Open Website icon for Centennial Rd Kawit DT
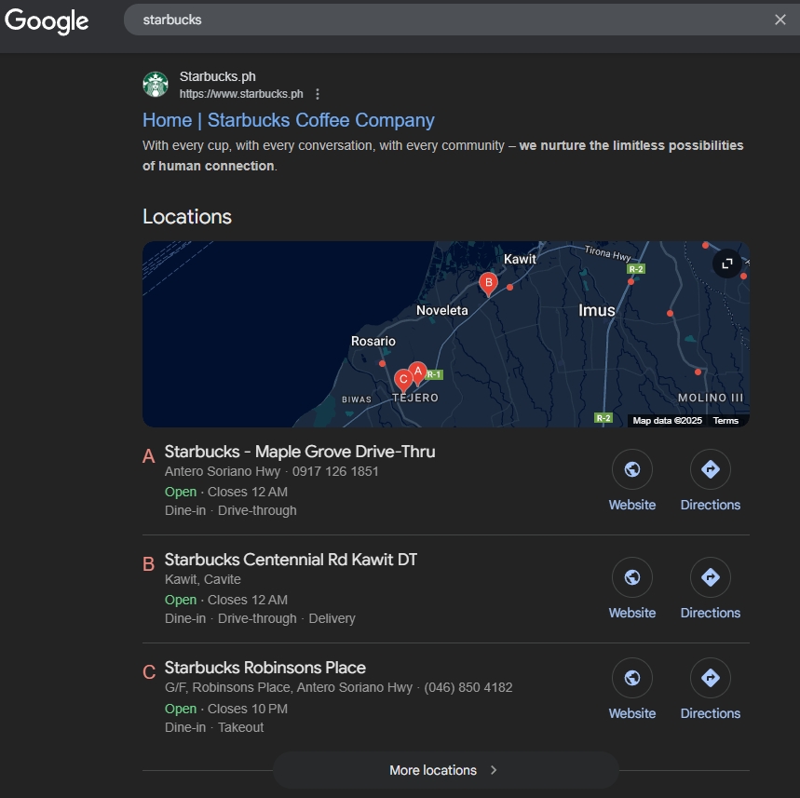This screenshot has height=798, width=800. click(x=631, y=578)
